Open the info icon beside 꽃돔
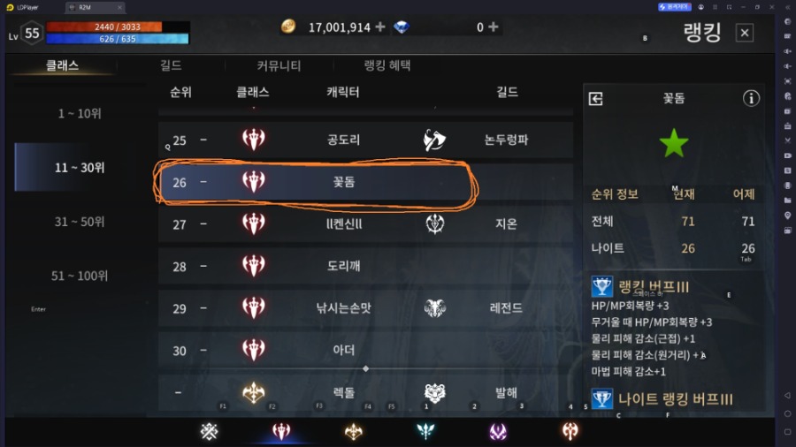Screen dimensions: 796x447 pos(751,98)
